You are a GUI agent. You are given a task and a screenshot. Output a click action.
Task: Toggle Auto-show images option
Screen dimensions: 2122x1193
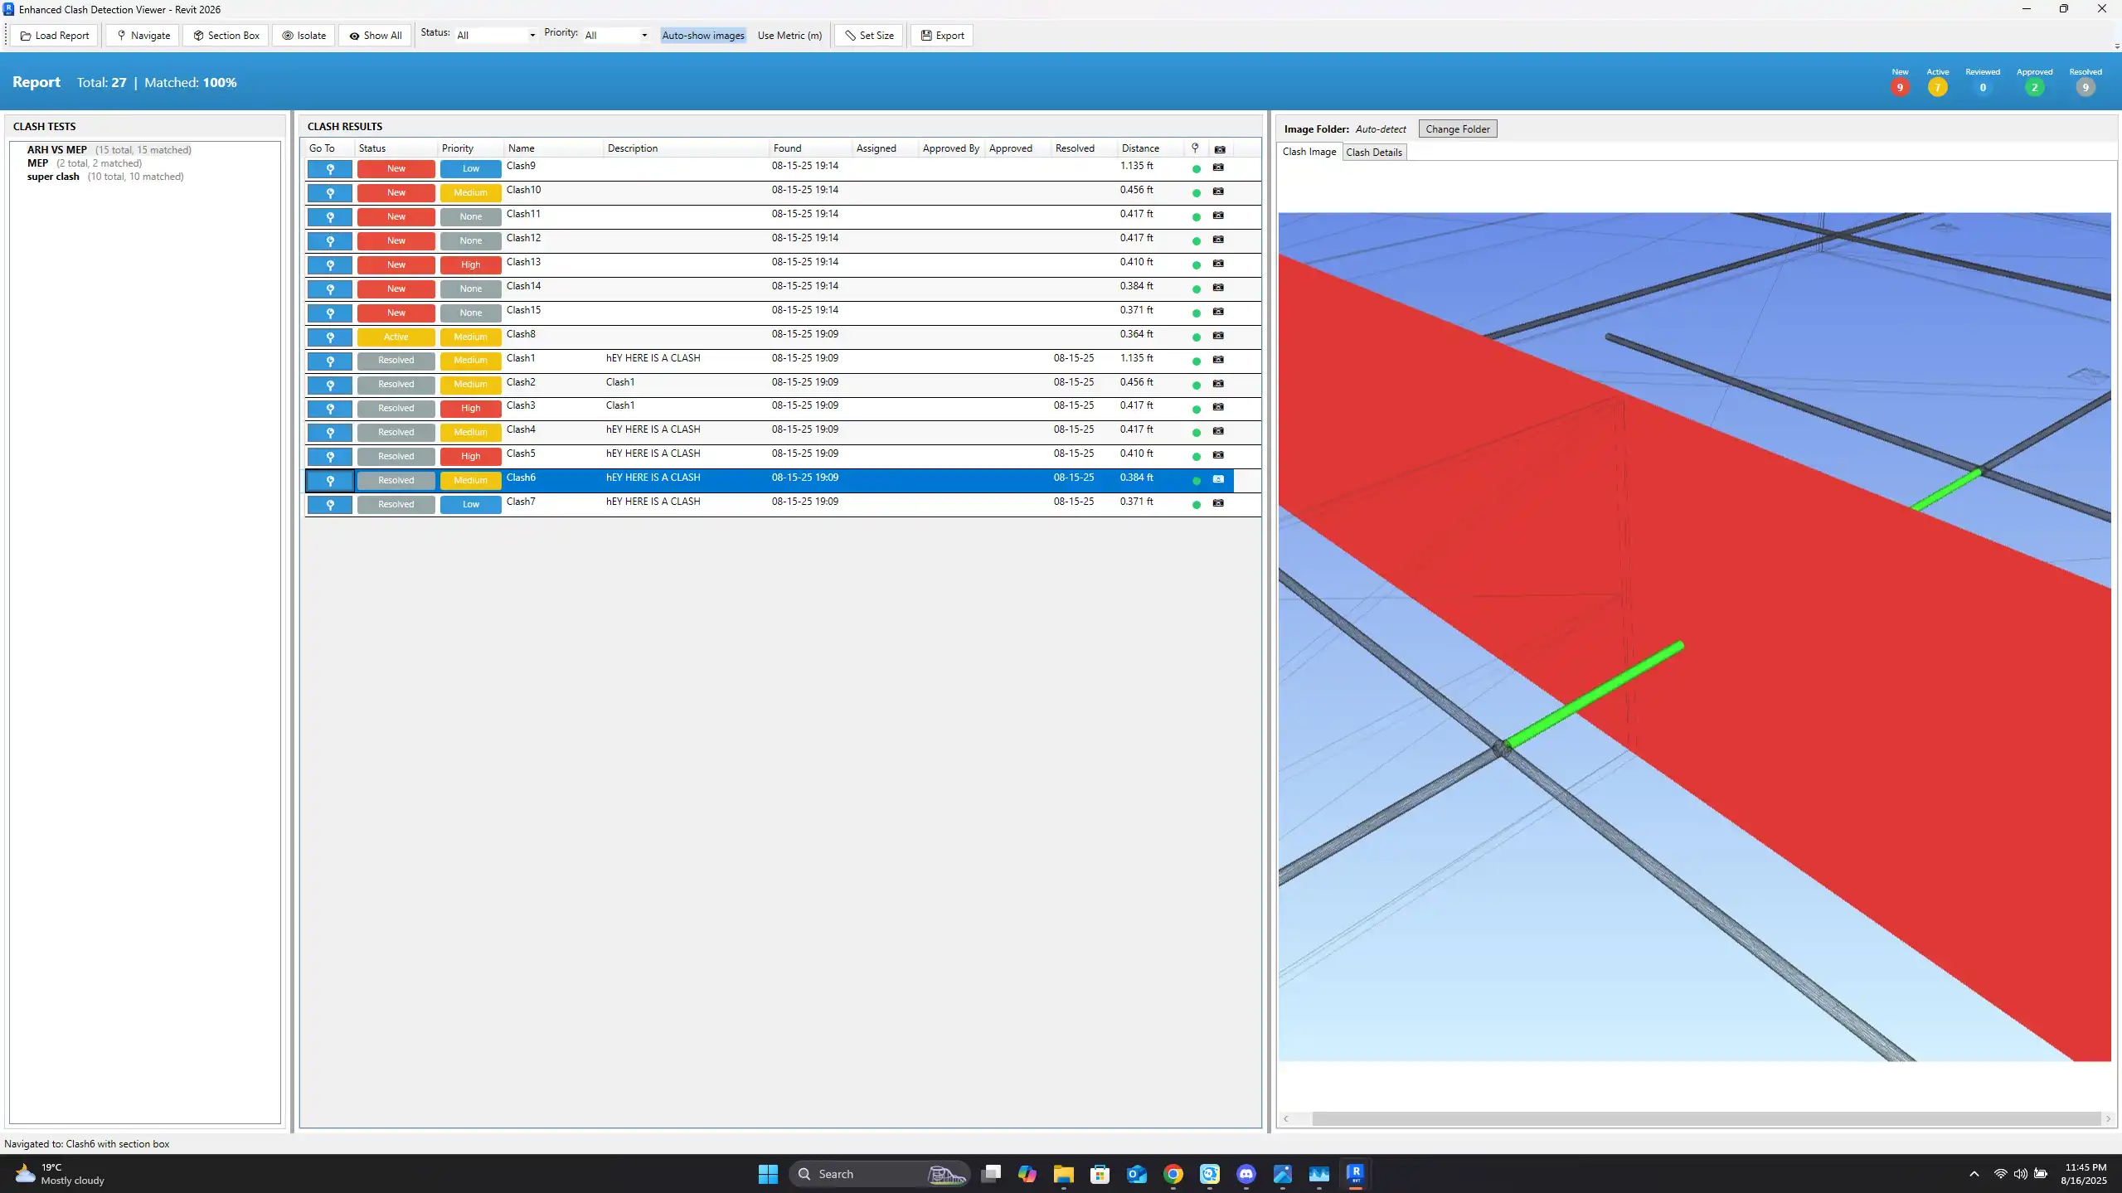tap(703, 36)
